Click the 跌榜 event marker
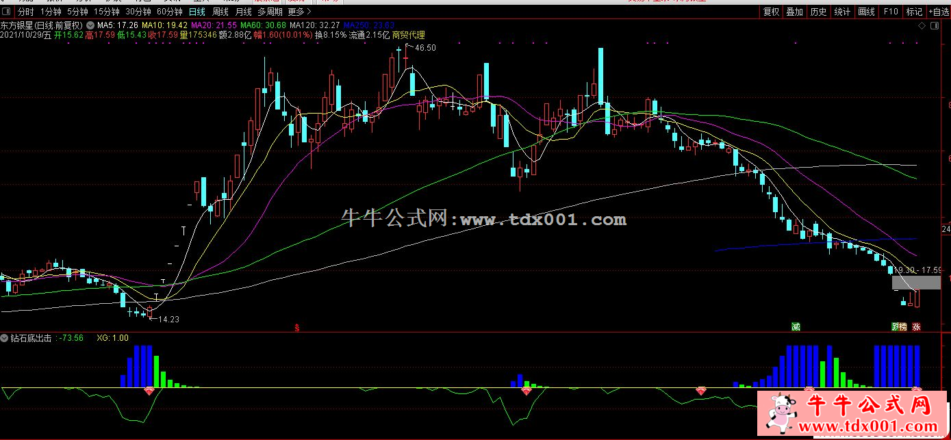951x440 pixels. point(899,327)
